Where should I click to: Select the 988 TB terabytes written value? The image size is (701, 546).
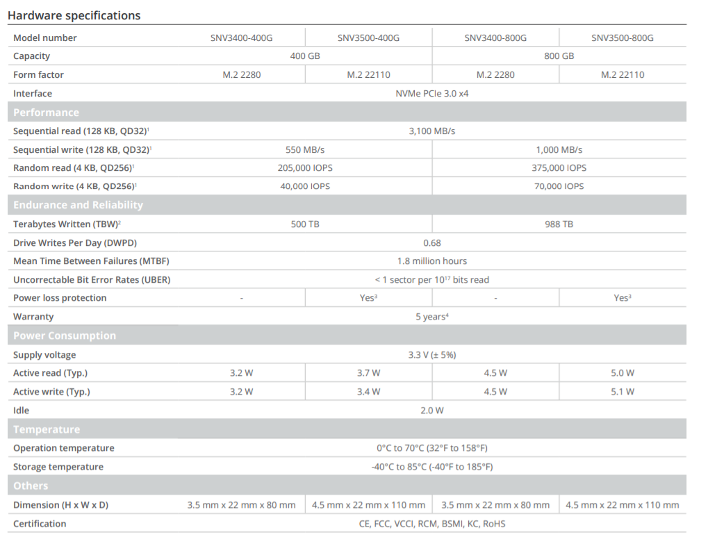pos(559,224)
